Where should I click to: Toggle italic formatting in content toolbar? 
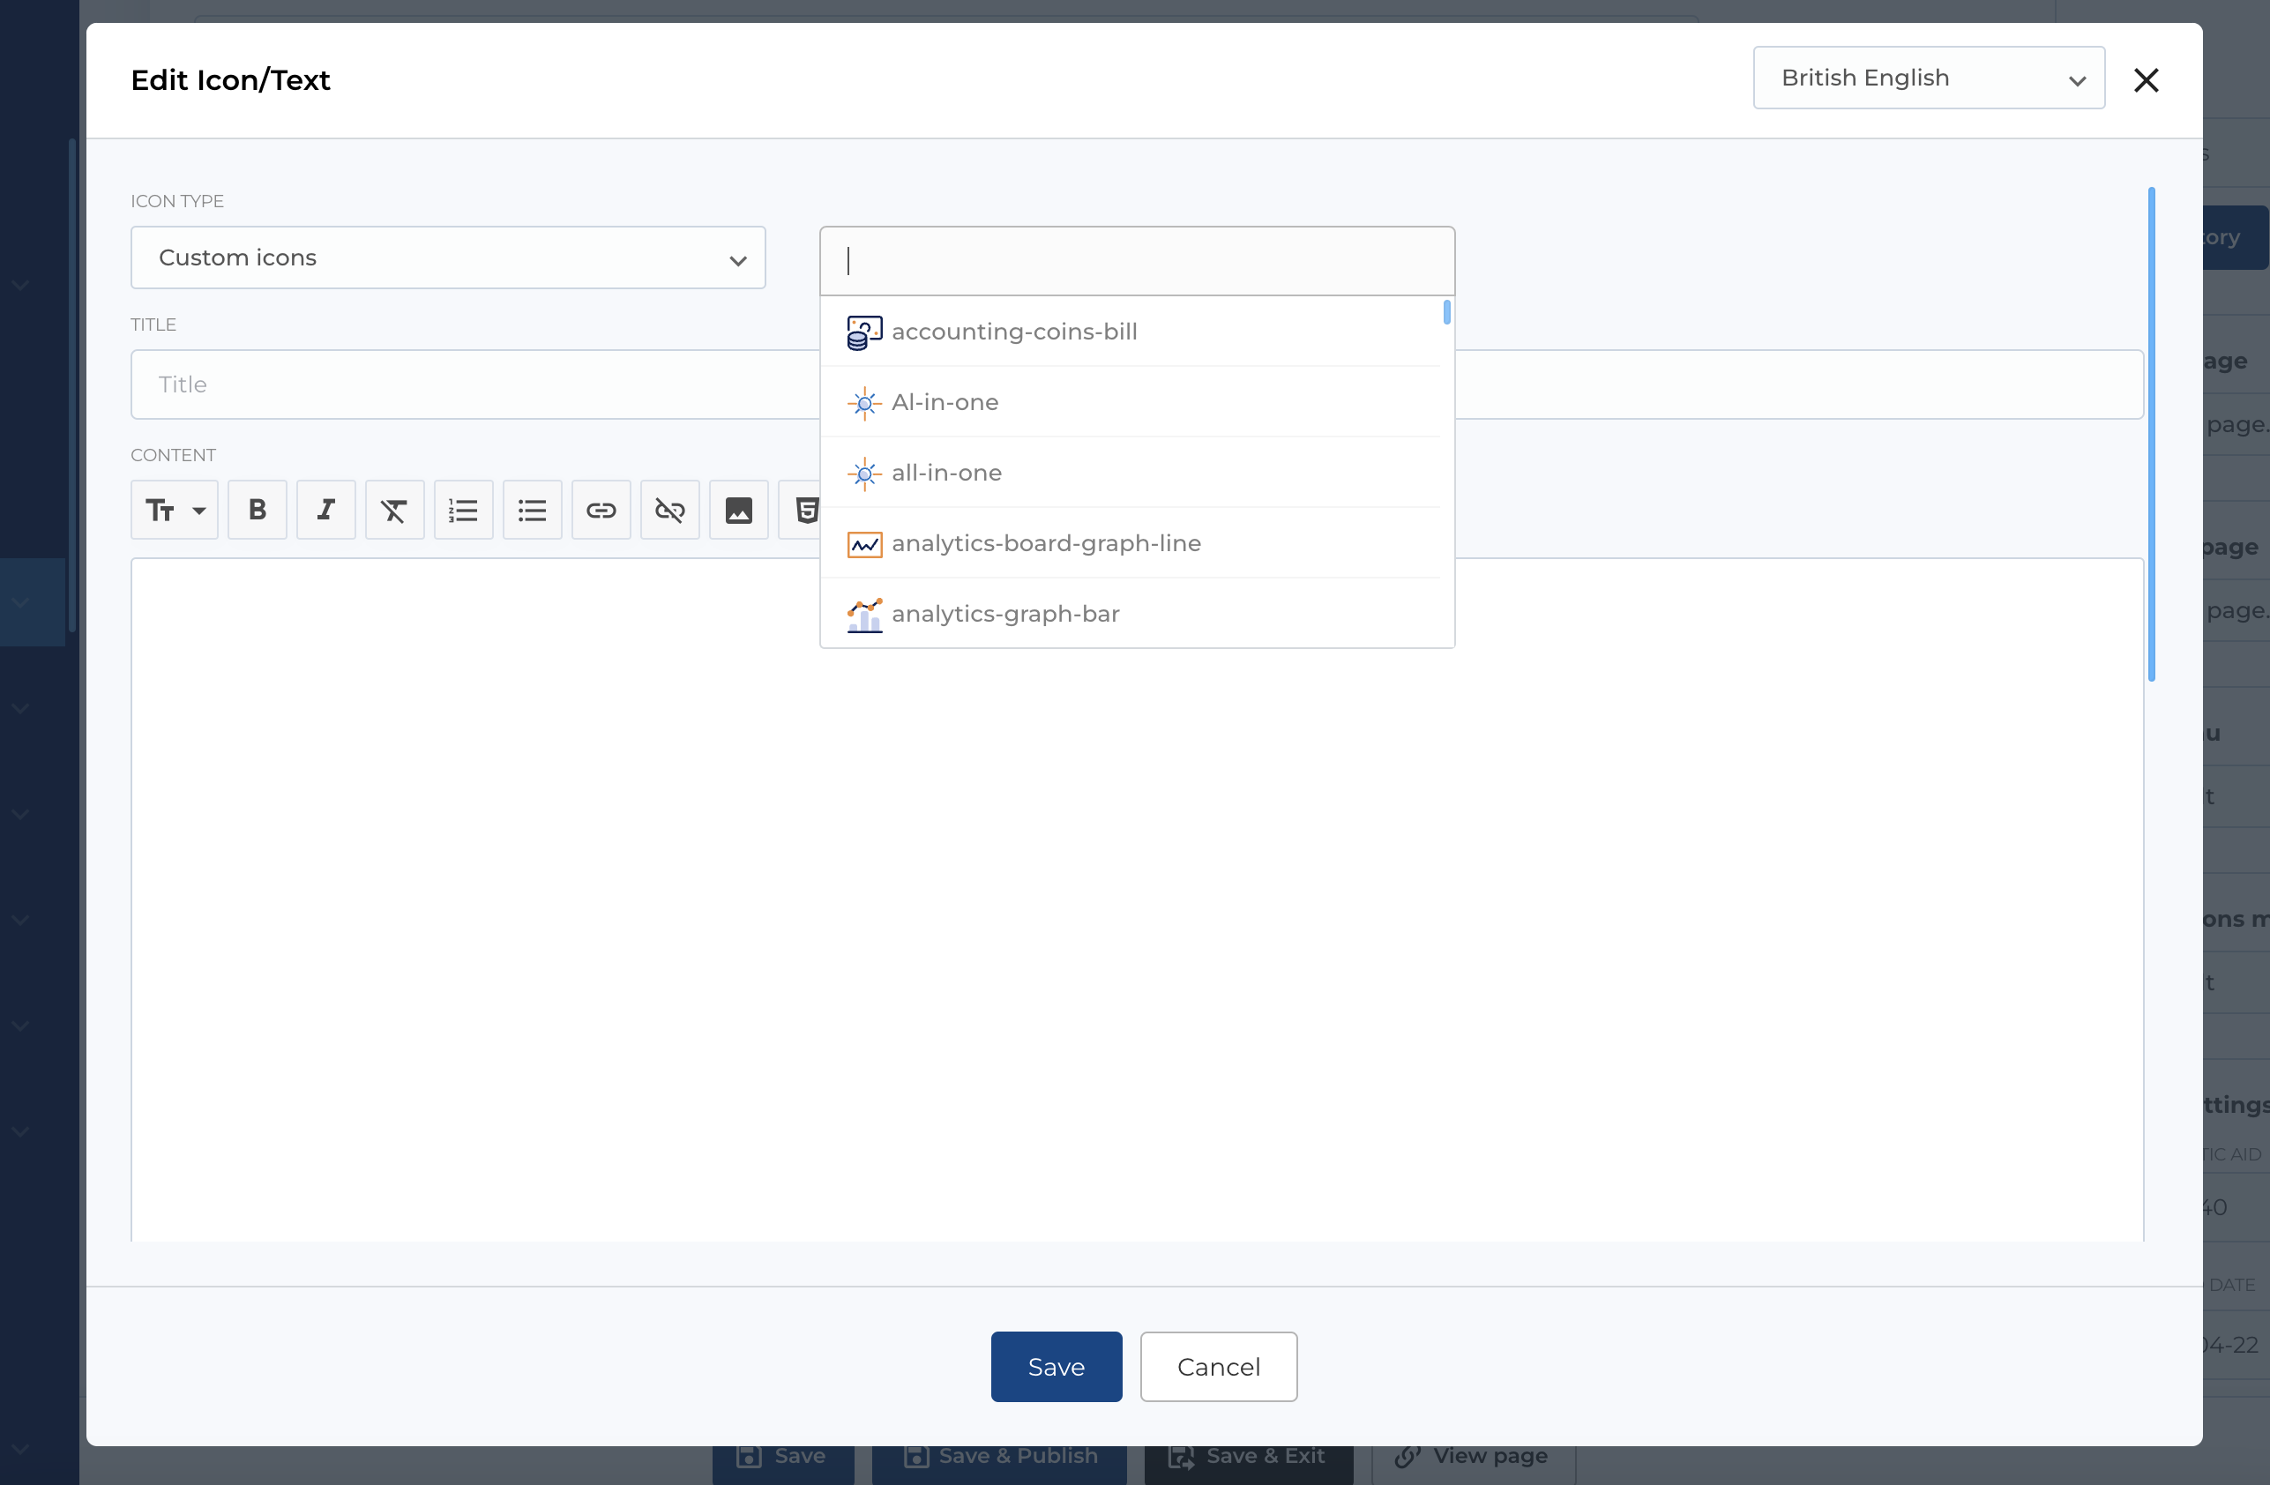pyautogui.click(x=325, y=511)
